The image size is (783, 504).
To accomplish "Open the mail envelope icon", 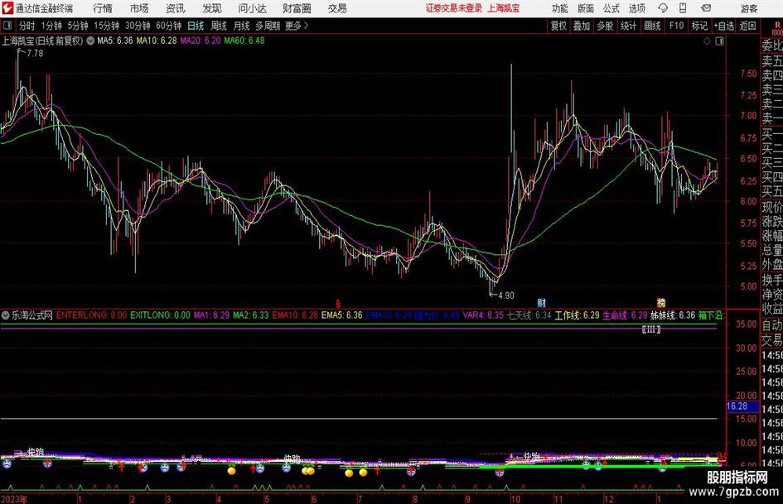I will coord(706,8).
